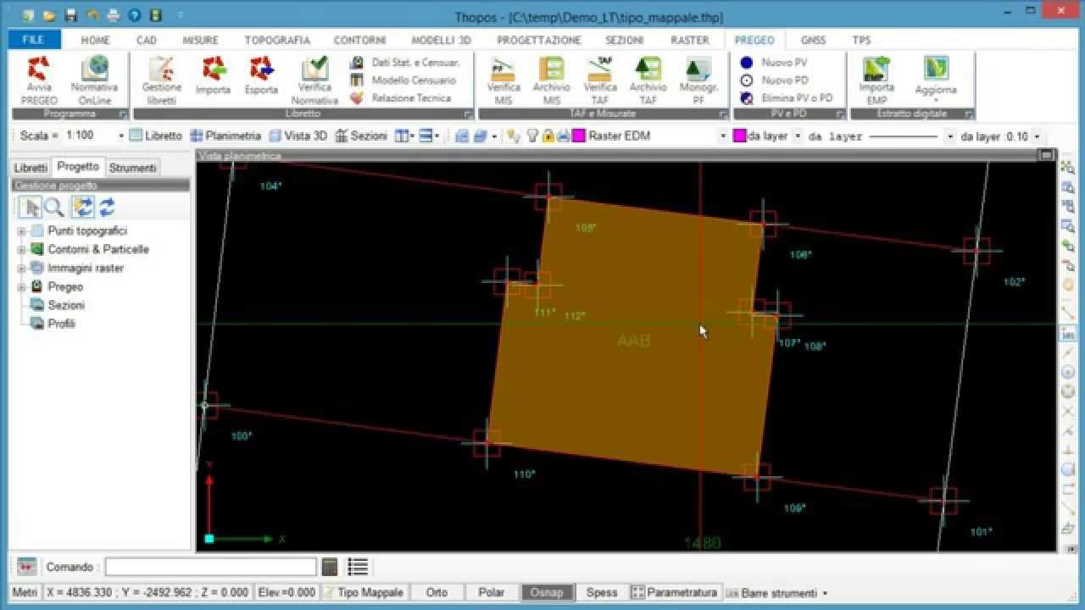The width and height of the screenshot is (1085, 610).
Task: Toggle Osnap in status bar
Action: 546,593
